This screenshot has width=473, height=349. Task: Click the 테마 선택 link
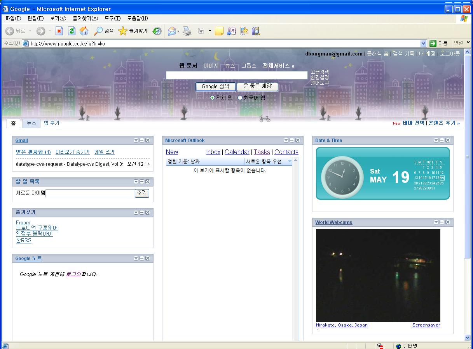[x=414, y=123]
